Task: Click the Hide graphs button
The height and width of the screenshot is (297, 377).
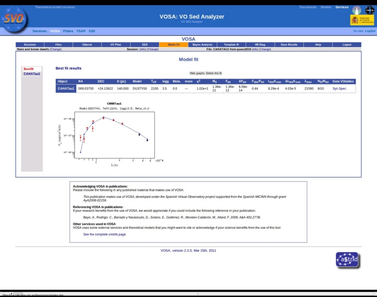Action: tap(197, 73)
